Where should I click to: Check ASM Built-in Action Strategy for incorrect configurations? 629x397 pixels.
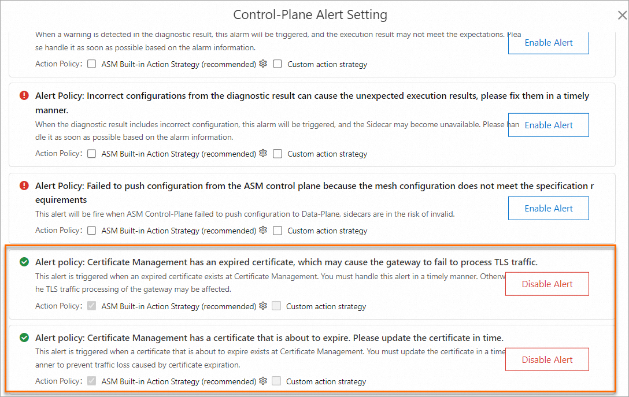pos(92,154)
